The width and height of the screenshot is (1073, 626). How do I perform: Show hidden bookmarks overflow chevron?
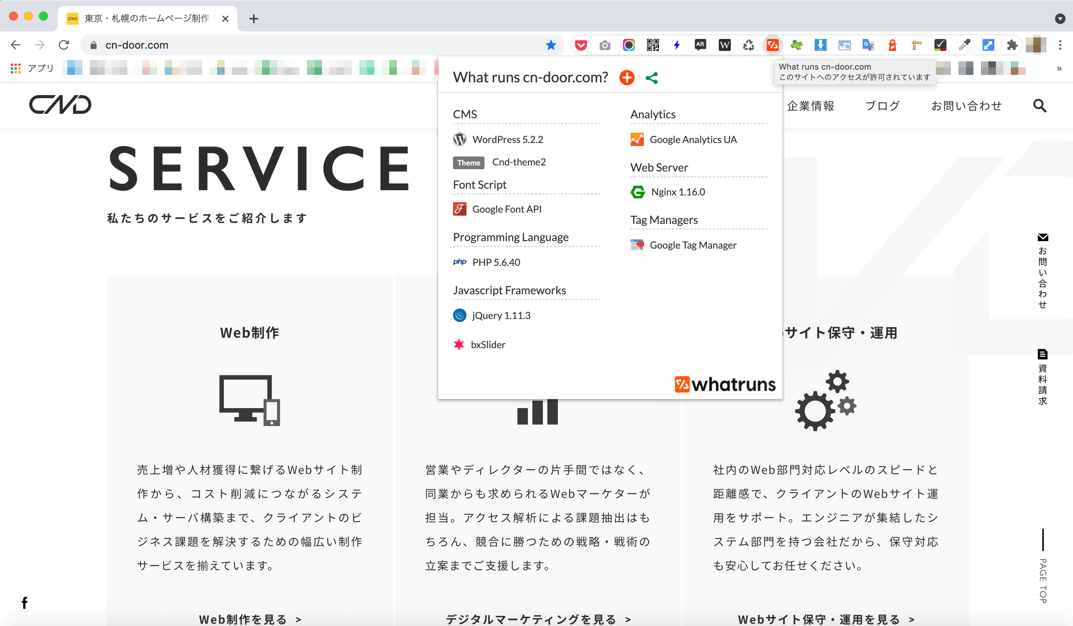tap(1059, 69)
